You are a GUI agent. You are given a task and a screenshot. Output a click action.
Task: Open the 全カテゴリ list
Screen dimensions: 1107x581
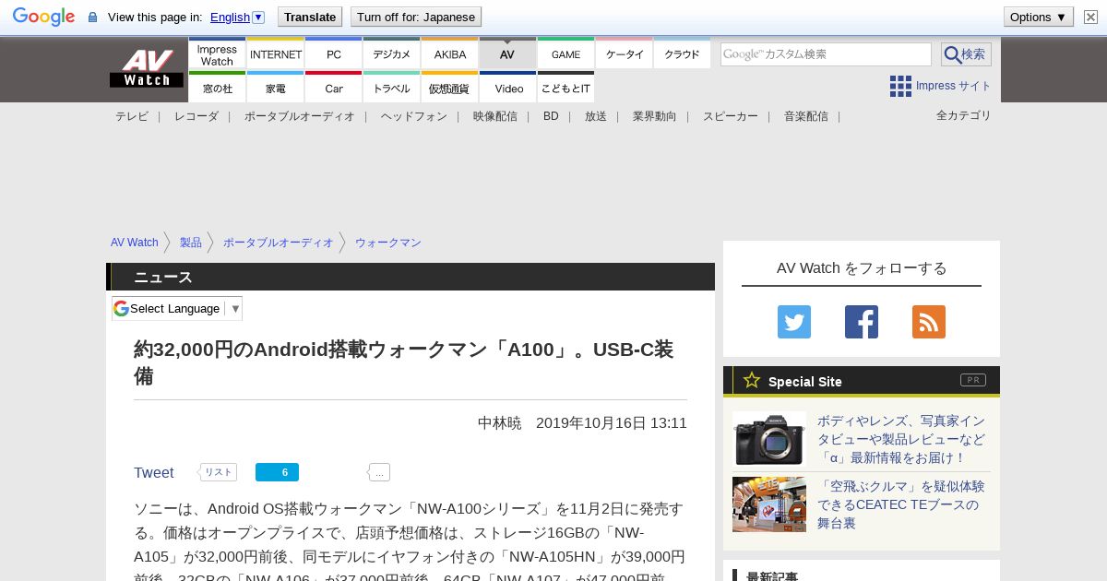tap(964, 115)
